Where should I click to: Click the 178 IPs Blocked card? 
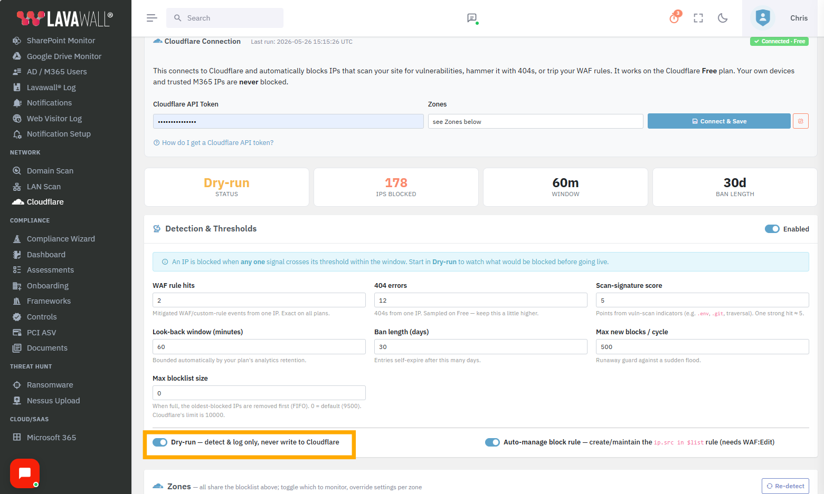[396, 187]
